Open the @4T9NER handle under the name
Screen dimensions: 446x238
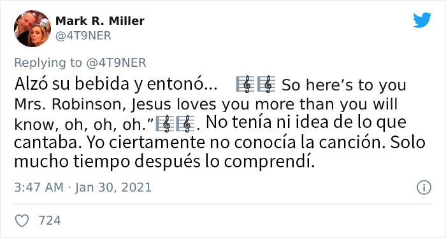83,36
